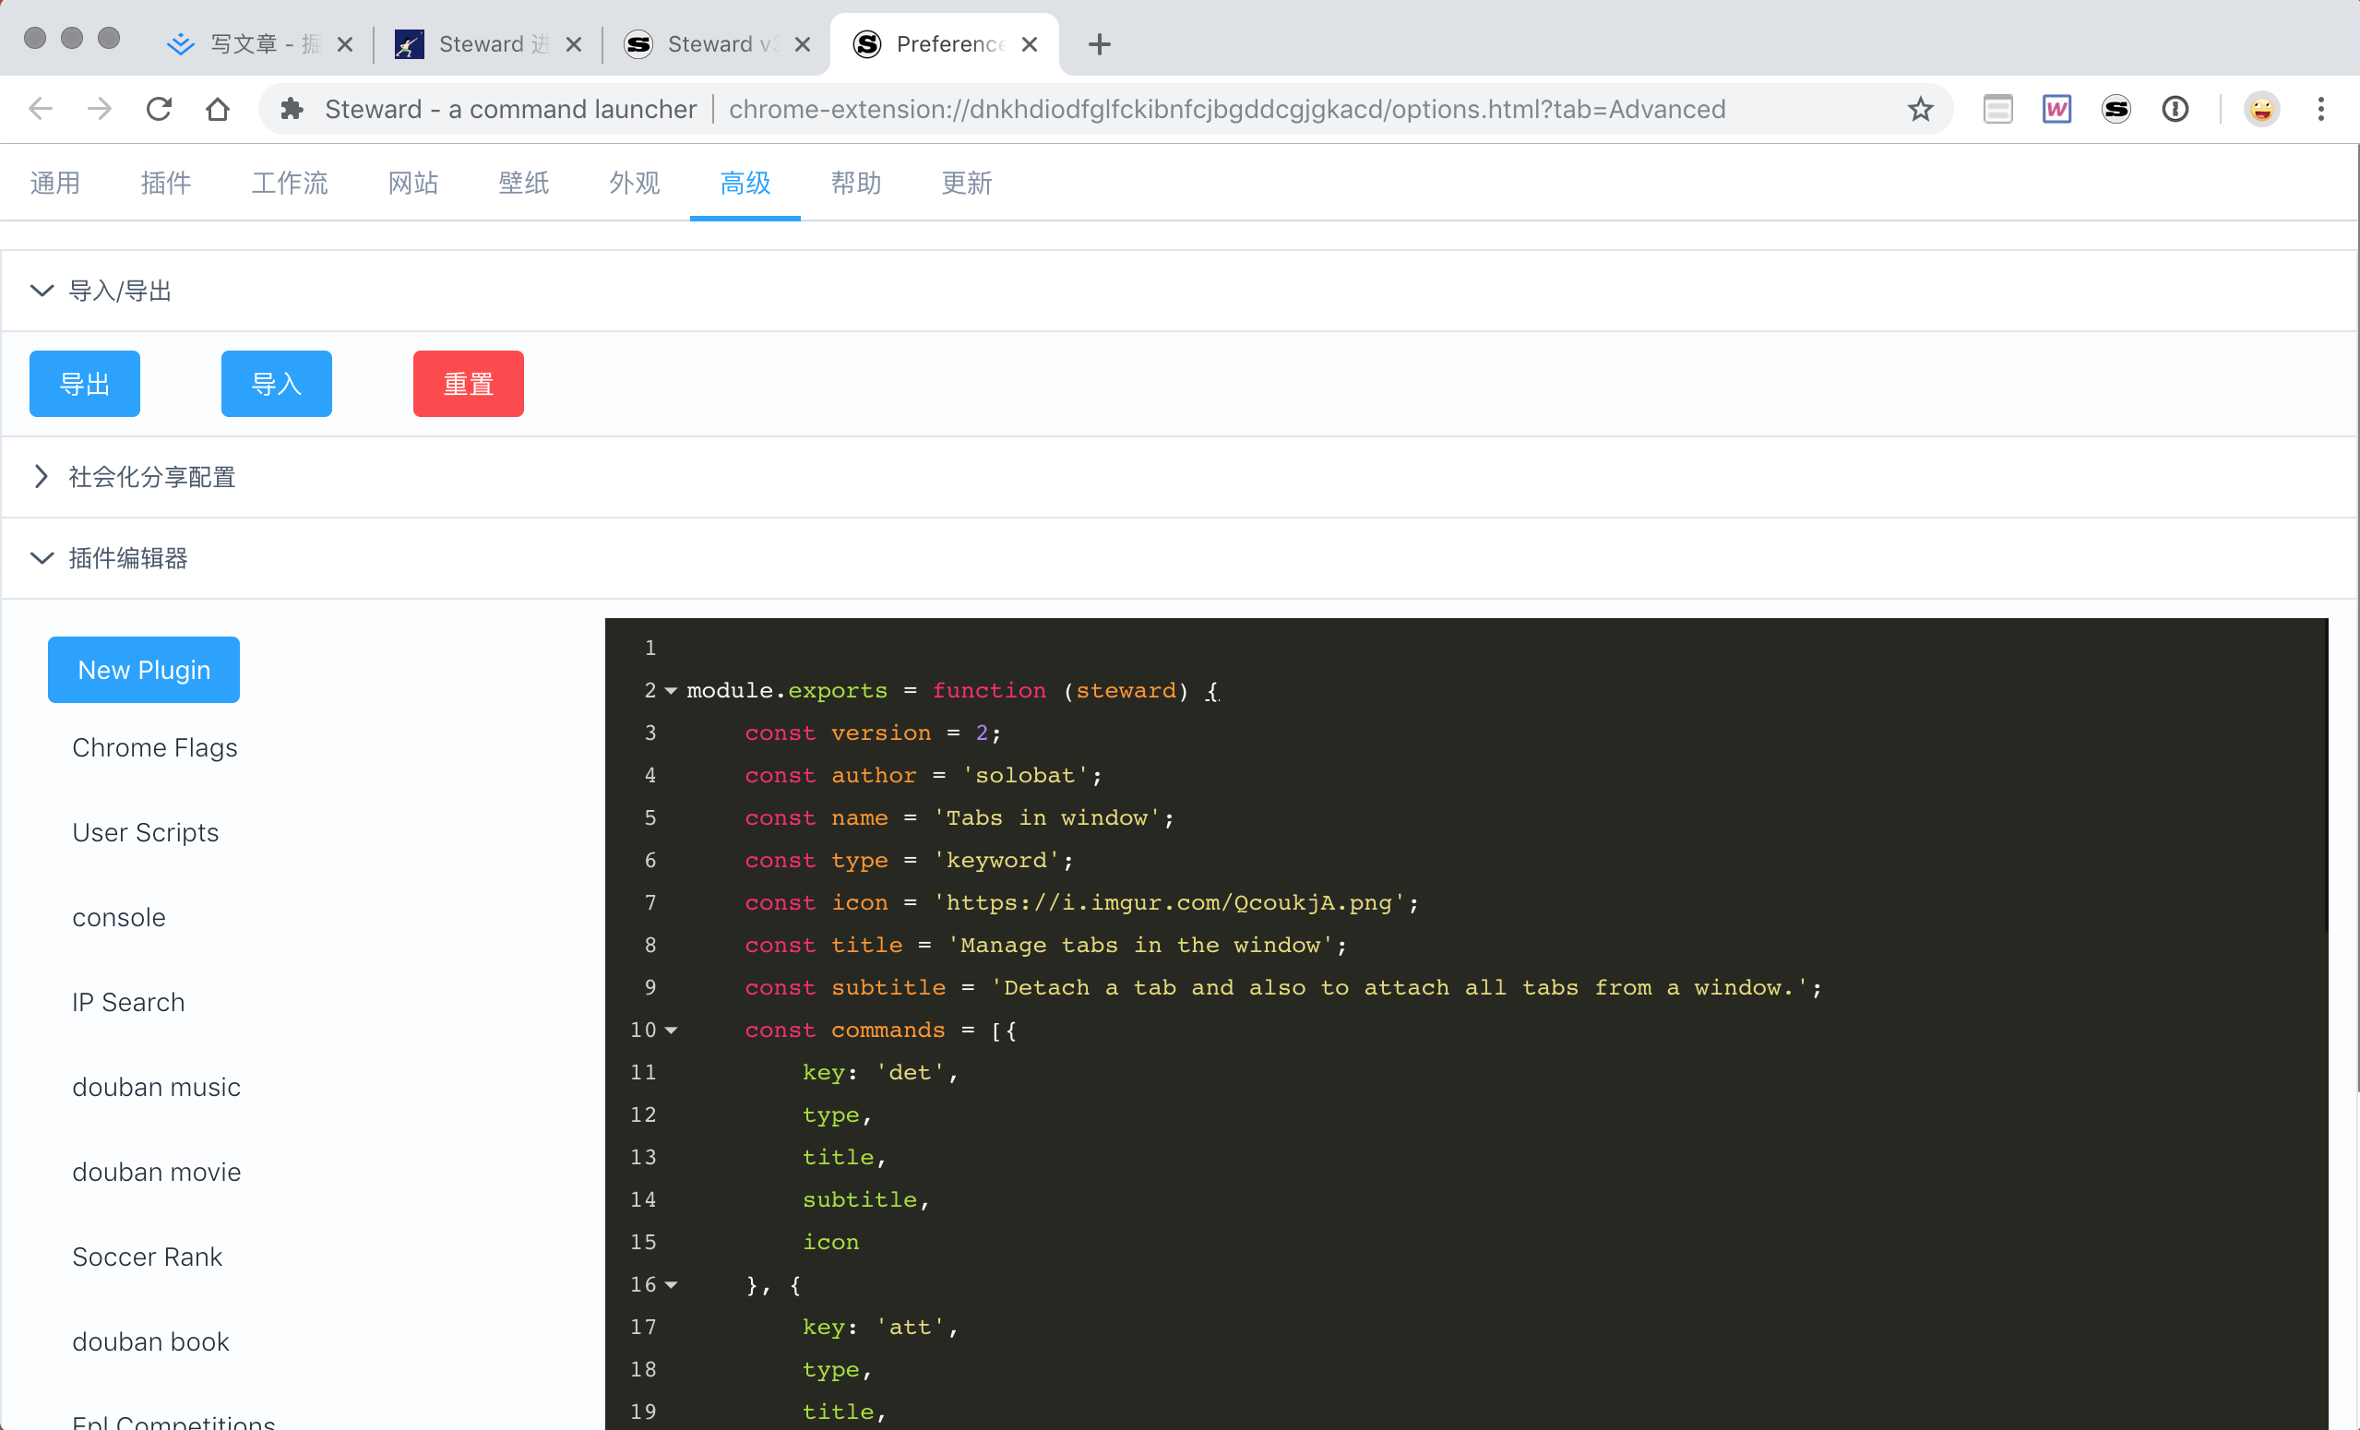Collapse the 导入/导出 section
This screenshot has height=1430, width=2360.
(42, 291)
